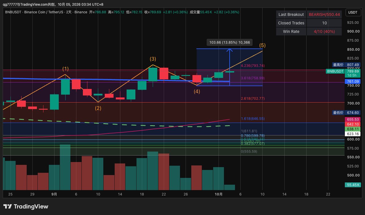This screenshot has height=215, width=365.
Task: Select the wave (4) label
Action: tap(197, 91)
